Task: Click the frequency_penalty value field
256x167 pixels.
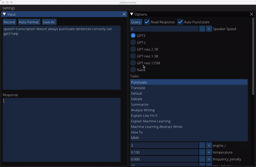Action: pyautogui.click(x=164, y=159)
